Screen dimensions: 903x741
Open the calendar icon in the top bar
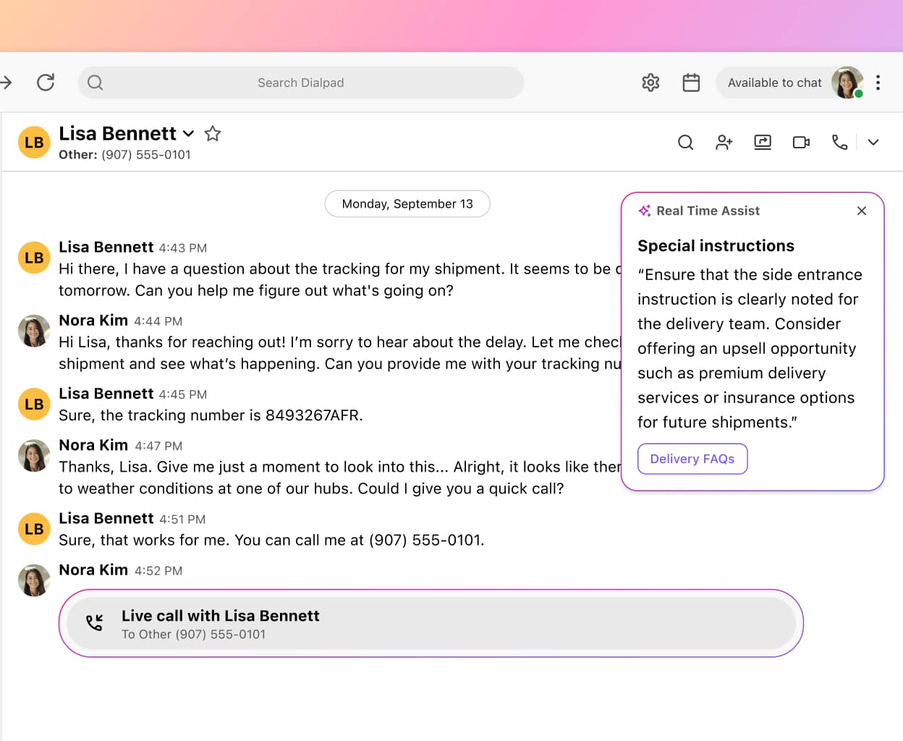pos(691,82)
